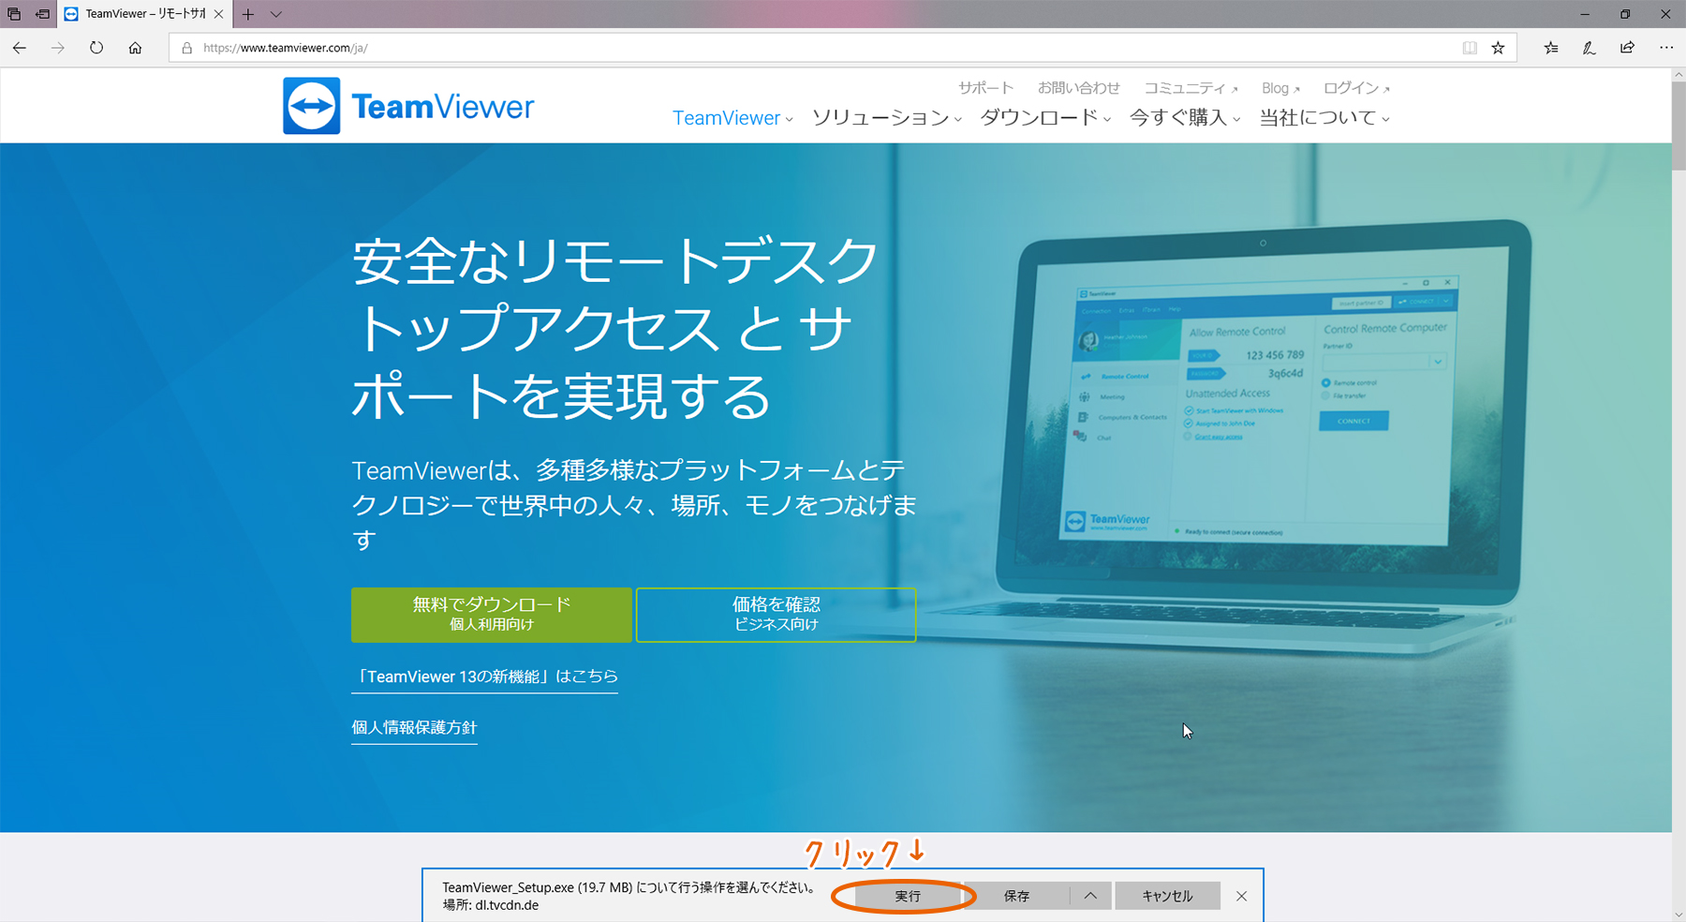The image size is (1686, 922).
Task: Click the TeamViewer logo
Action: coord(408,106)
